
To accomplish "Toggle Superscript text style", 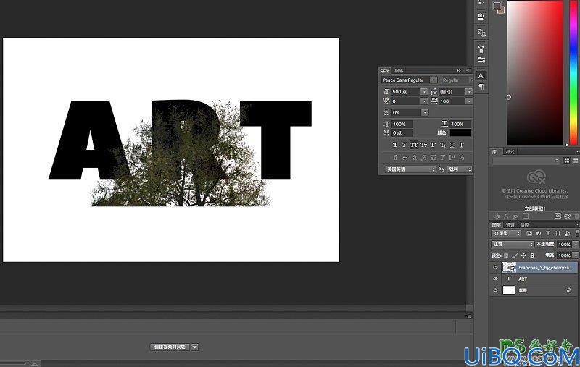I will 433,145.
